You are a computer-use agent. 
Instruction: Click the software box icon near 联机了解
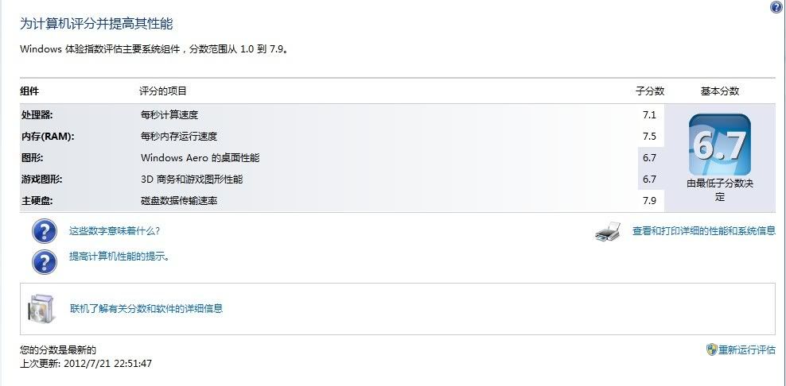tap(41, 309)
